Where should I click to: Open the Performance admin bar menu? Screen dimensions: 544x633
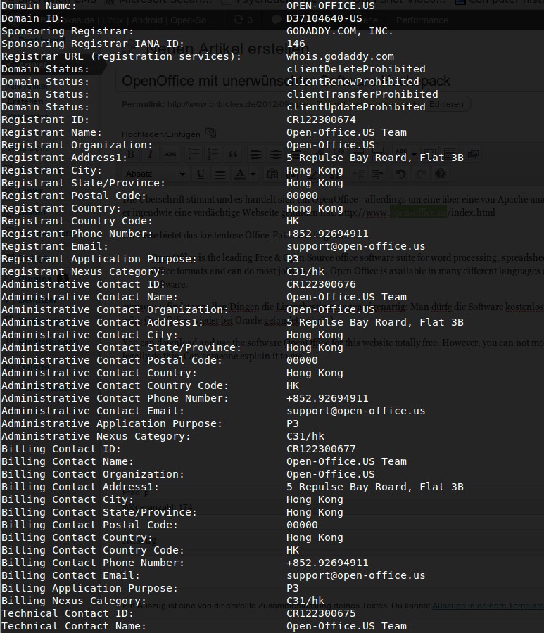422,20
